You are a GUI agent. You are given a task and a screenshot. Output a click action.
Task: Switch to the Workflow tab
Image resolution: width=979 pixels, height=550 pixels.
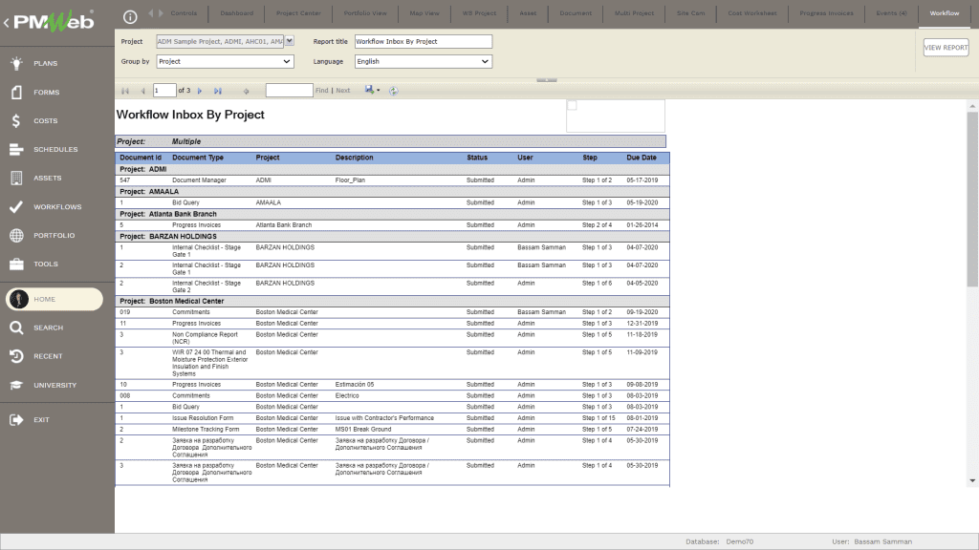pyautogui.click(x=944, y=13)
